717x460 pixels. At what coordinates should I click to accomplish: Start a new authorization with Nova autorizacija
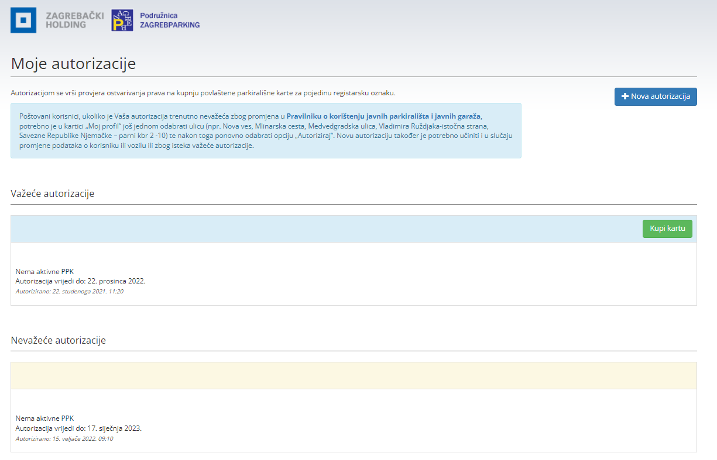point(656,96)
